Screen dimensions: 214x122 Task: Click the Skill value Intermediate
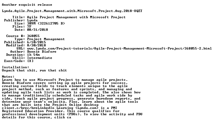tap(40, 58)
